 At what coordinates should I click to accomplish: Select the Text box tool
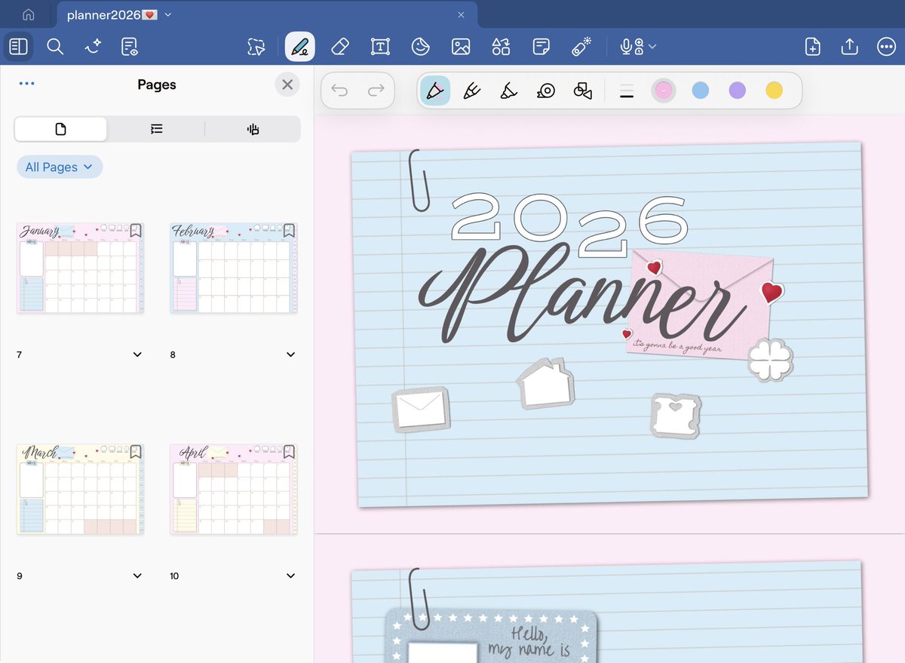[x=381, y=47]
